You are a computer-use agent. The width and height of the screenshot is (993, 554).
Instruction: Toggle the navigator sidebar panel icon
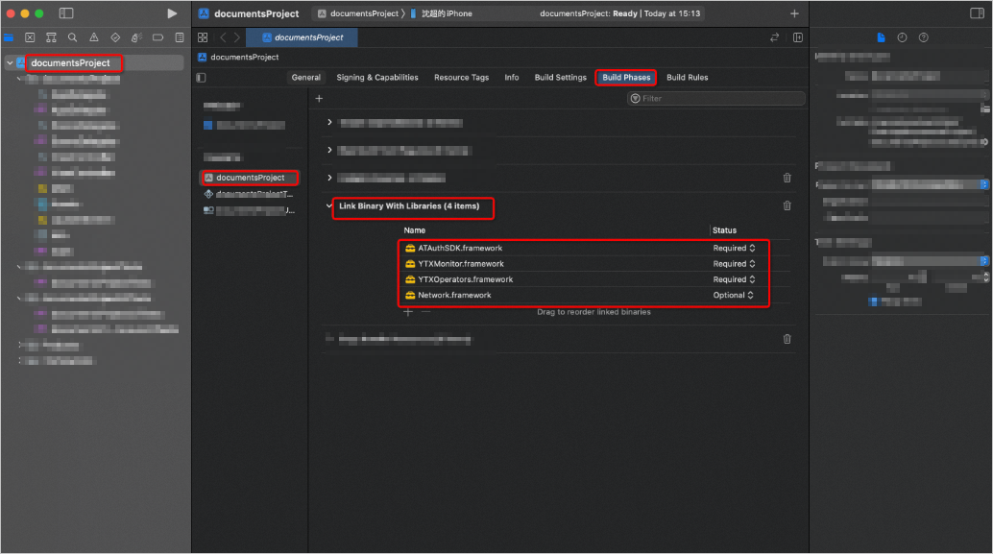pyautogui.click(x=66, y=13)
